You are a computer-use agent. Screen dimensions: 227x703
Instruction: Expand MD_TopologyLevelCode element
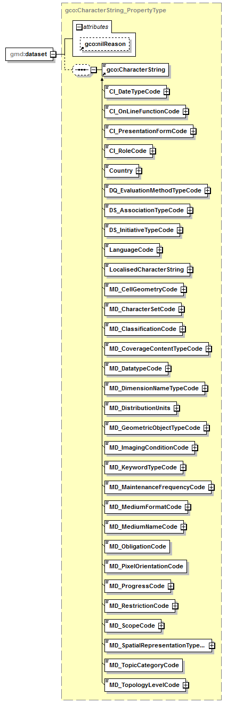tap(186, 685)
